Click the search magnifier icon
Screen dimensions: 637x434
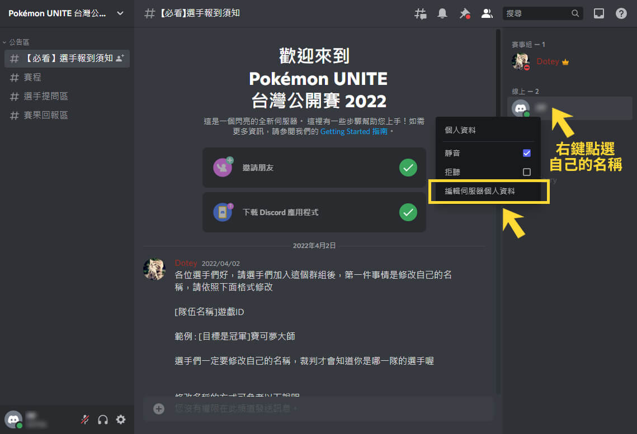tap(575, 13)
